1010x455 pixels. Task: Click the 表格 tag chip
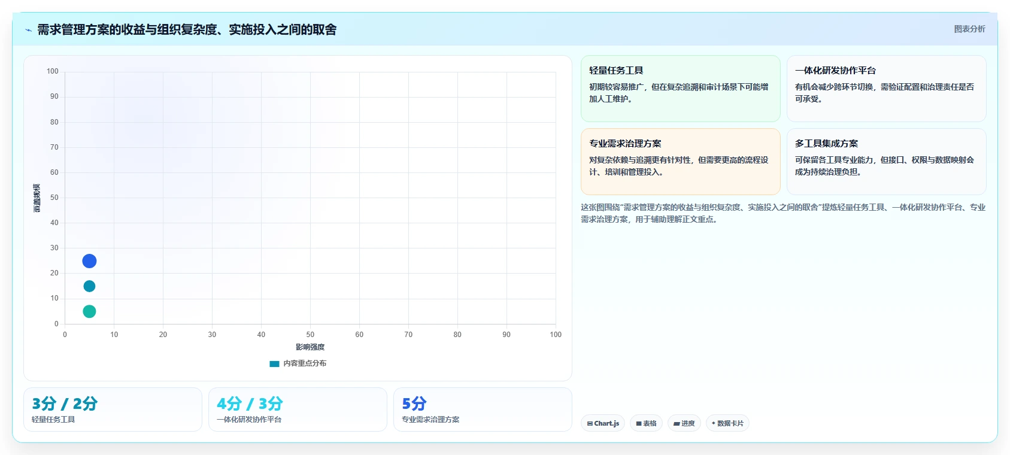tap(646, 423)
